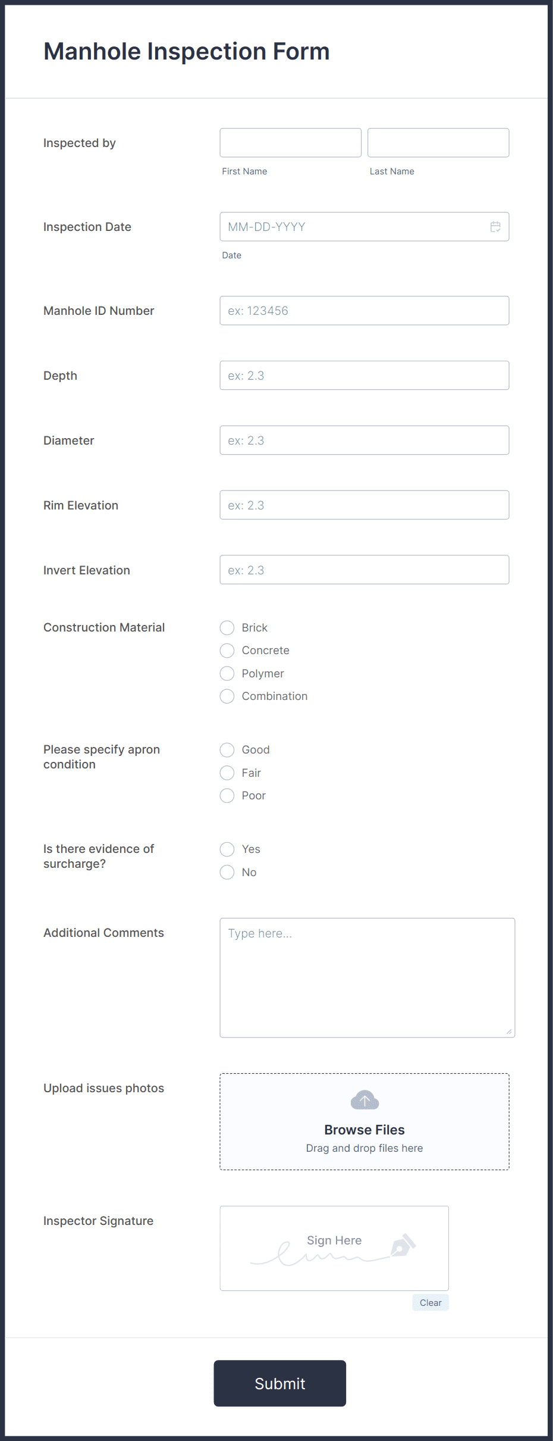Screen dimensions: 553x1441
Task: Click the Last Name input field
Action: [x=438, y=142]
